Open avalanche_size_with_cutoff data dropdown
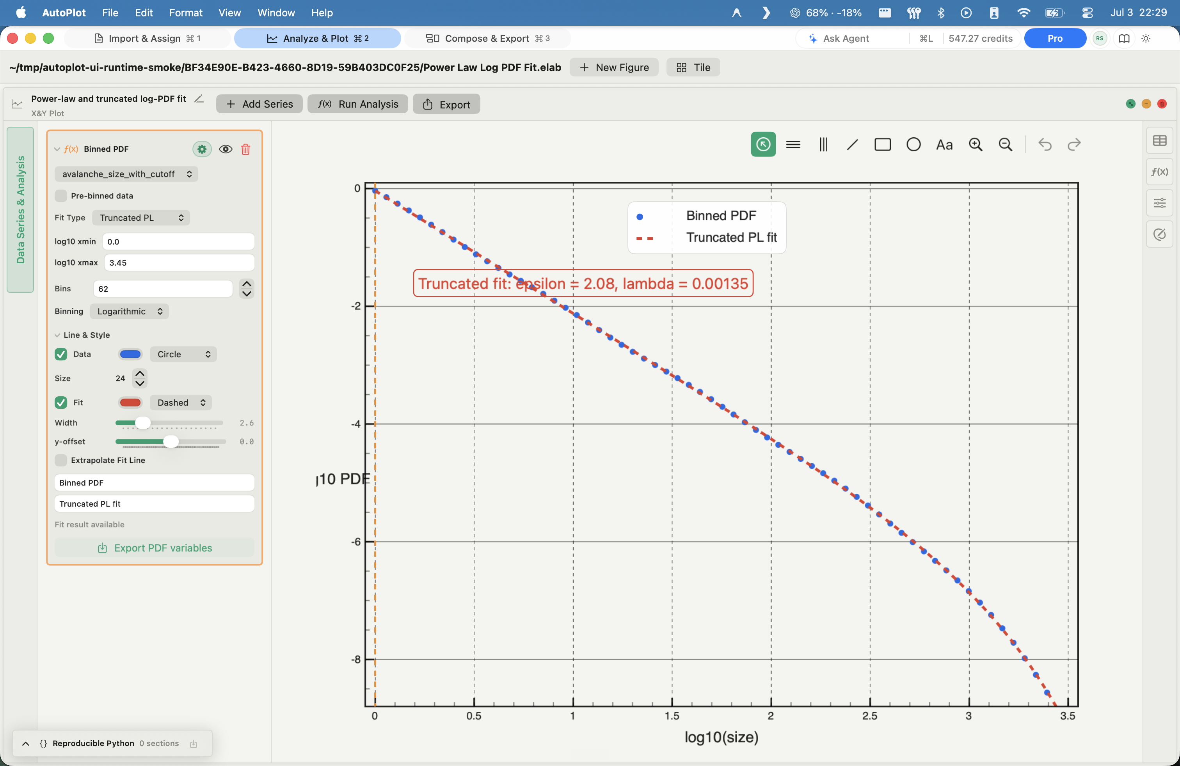 (x=126, y=174)
